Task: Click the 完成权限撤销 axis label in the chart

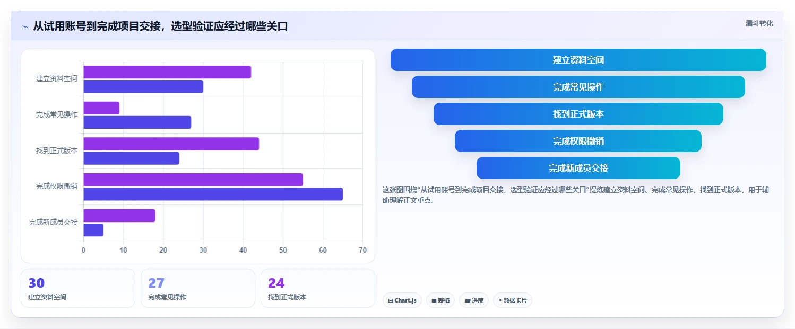Action: pyautogui.click(x=57, y=186)
